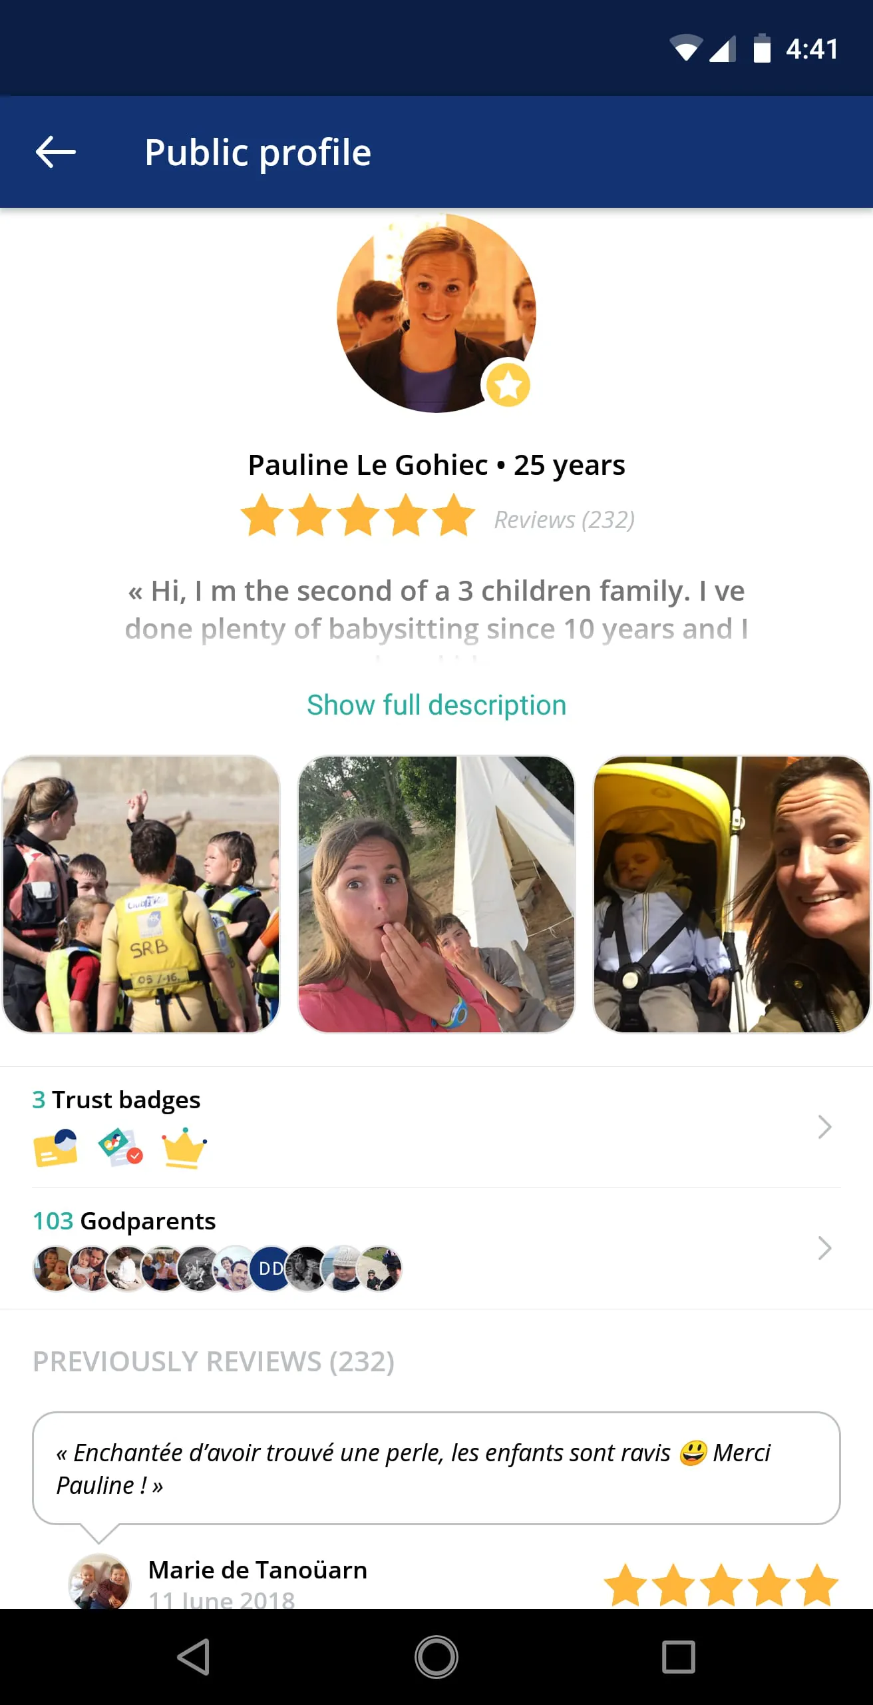Open the baby in yellow stroller photo

coord(731,894)
